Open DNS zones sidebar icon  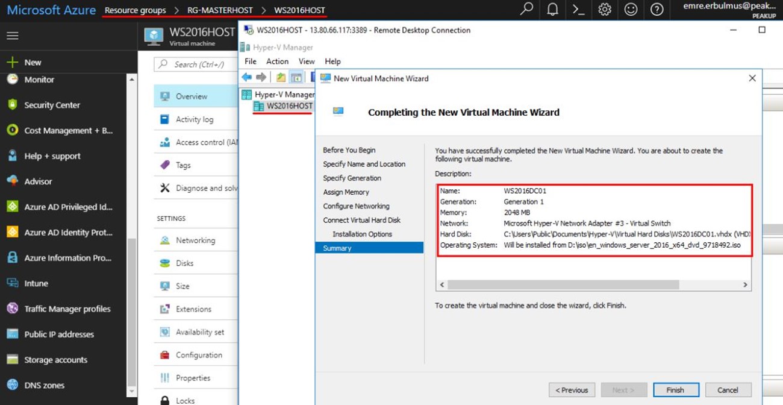click(x=12, y=385)
